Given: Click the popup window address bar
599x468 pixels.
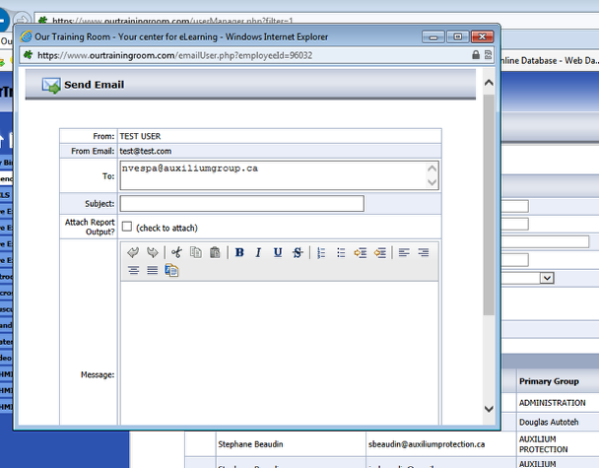Looking at the screenshot, I should 246,56.
